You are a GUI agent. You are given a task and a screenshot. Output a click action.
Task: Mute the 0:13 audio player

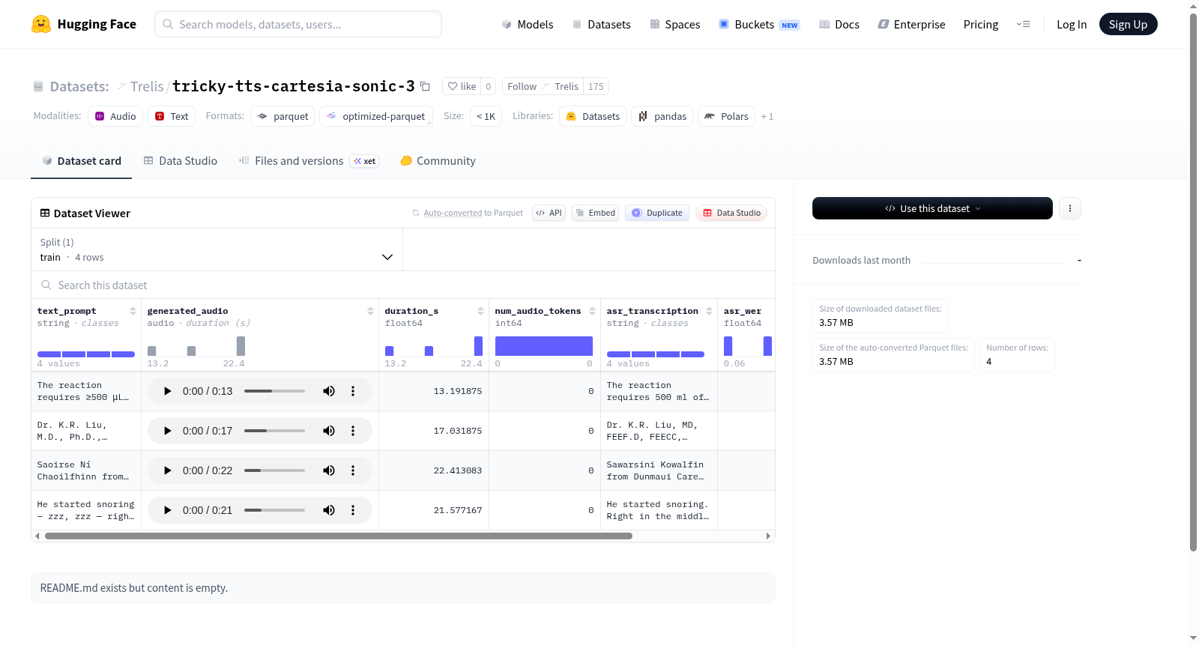coord(329,391)
